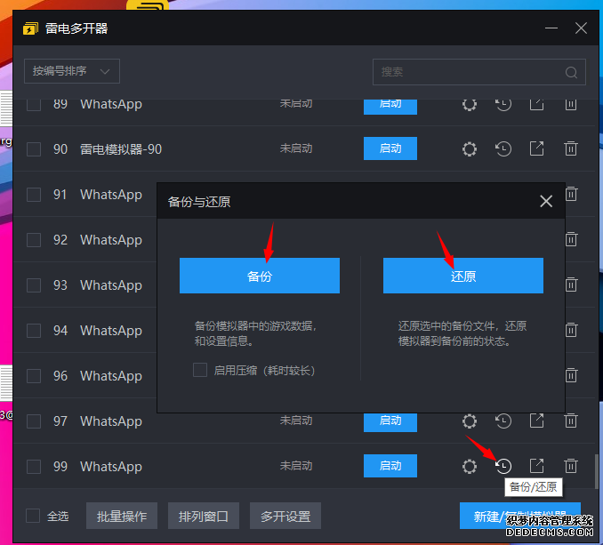The height and width of the screenshot is (545, 603).
Task: Close the backup and restore dialog
Action: pyautogui.click(x=546, y=202)
